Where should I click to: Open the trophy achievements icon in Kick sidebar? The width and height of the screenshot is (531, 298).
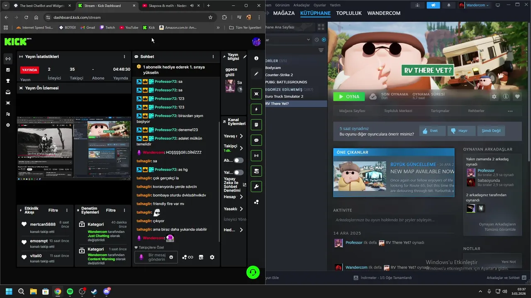(x=8, y=81)
